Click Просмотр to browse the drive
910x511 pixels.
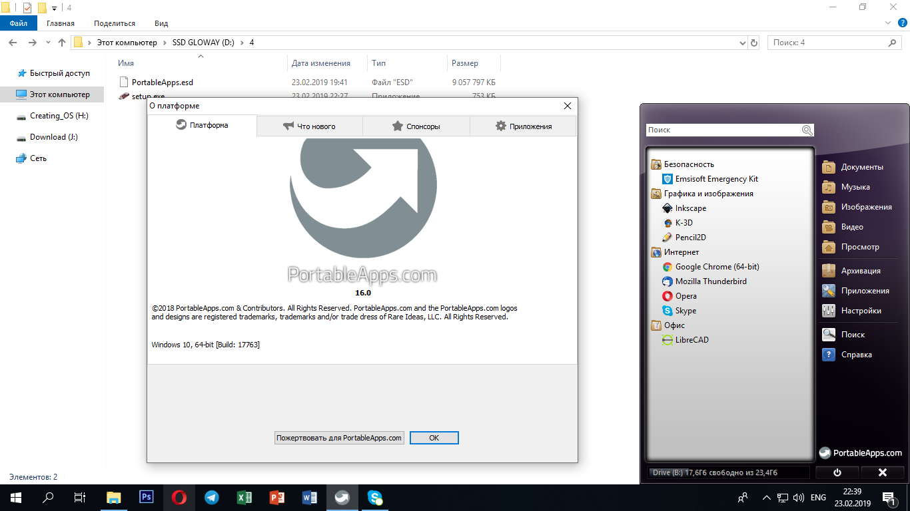tap(851, 247)
